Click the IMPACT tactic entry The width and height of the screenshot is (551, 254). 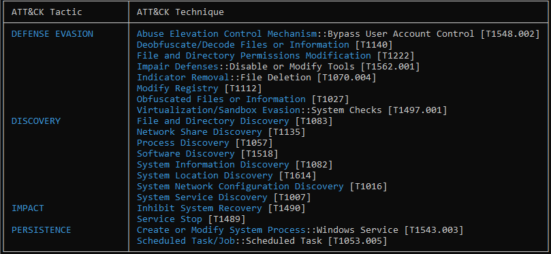click(27, 208)
